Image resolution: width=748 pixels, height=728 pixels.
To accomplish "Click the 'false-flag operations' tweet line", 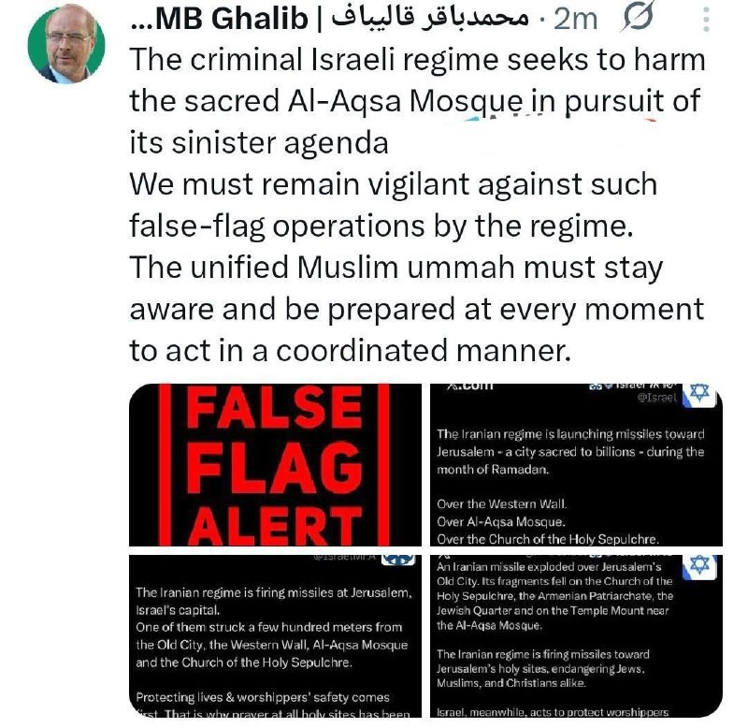I will point(381,226).
